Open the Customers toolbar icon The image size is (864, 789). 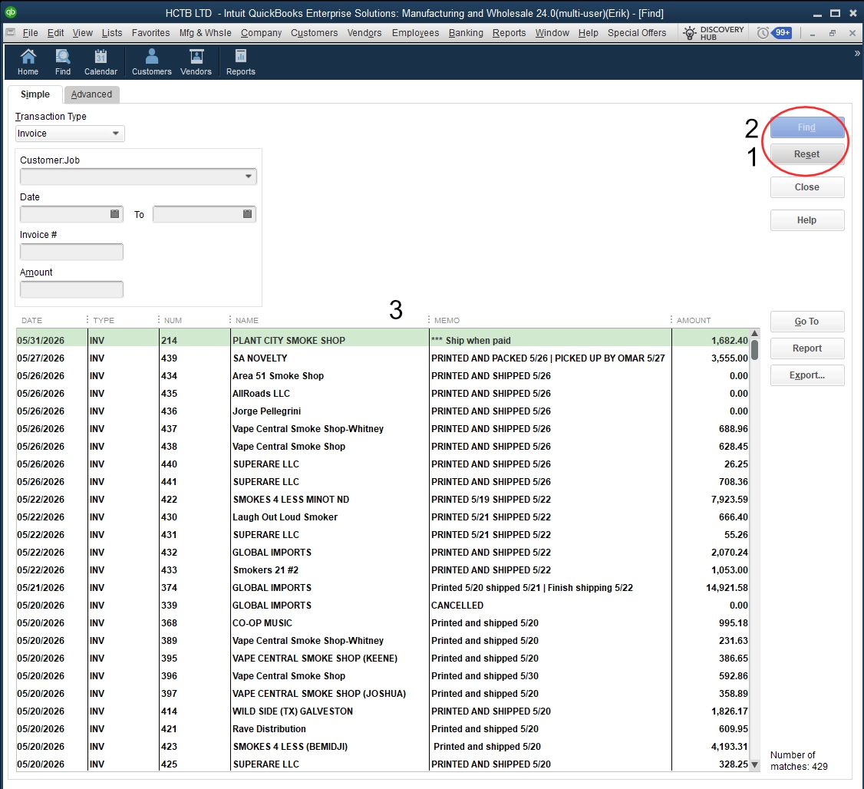click(151, 61)
